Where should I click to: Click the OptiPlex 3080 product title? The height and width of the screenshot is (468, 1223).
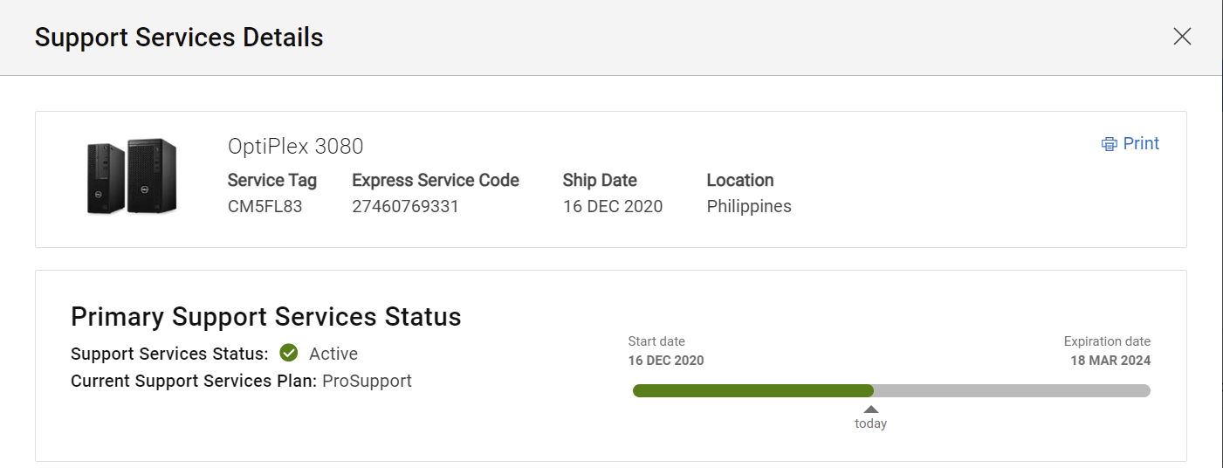pos(295,146)
